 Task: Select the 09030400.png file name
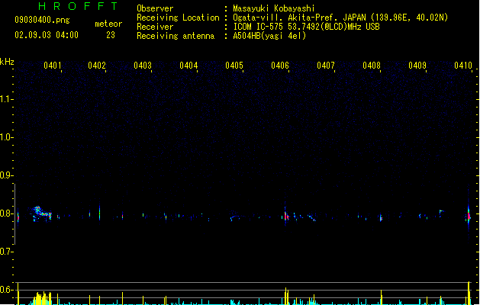(x=42, y=20)
